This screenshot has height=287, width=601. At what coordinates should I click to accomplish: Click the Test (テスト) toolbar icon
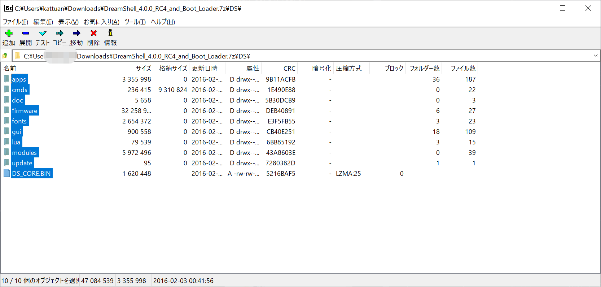[43, 33]
